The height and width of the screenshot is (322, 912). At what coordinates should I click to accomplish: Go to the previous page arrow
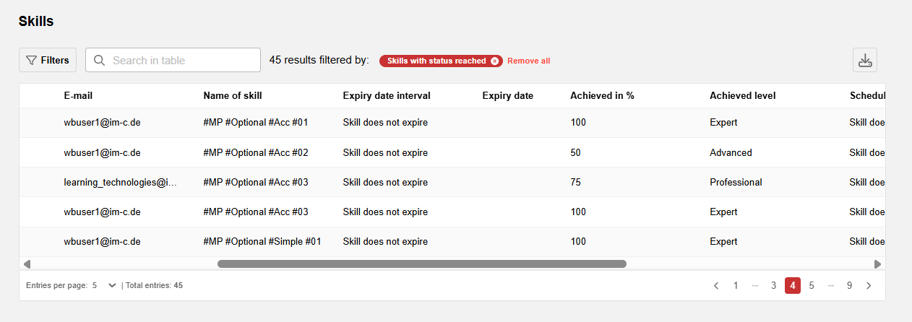(x=716, y=286)
